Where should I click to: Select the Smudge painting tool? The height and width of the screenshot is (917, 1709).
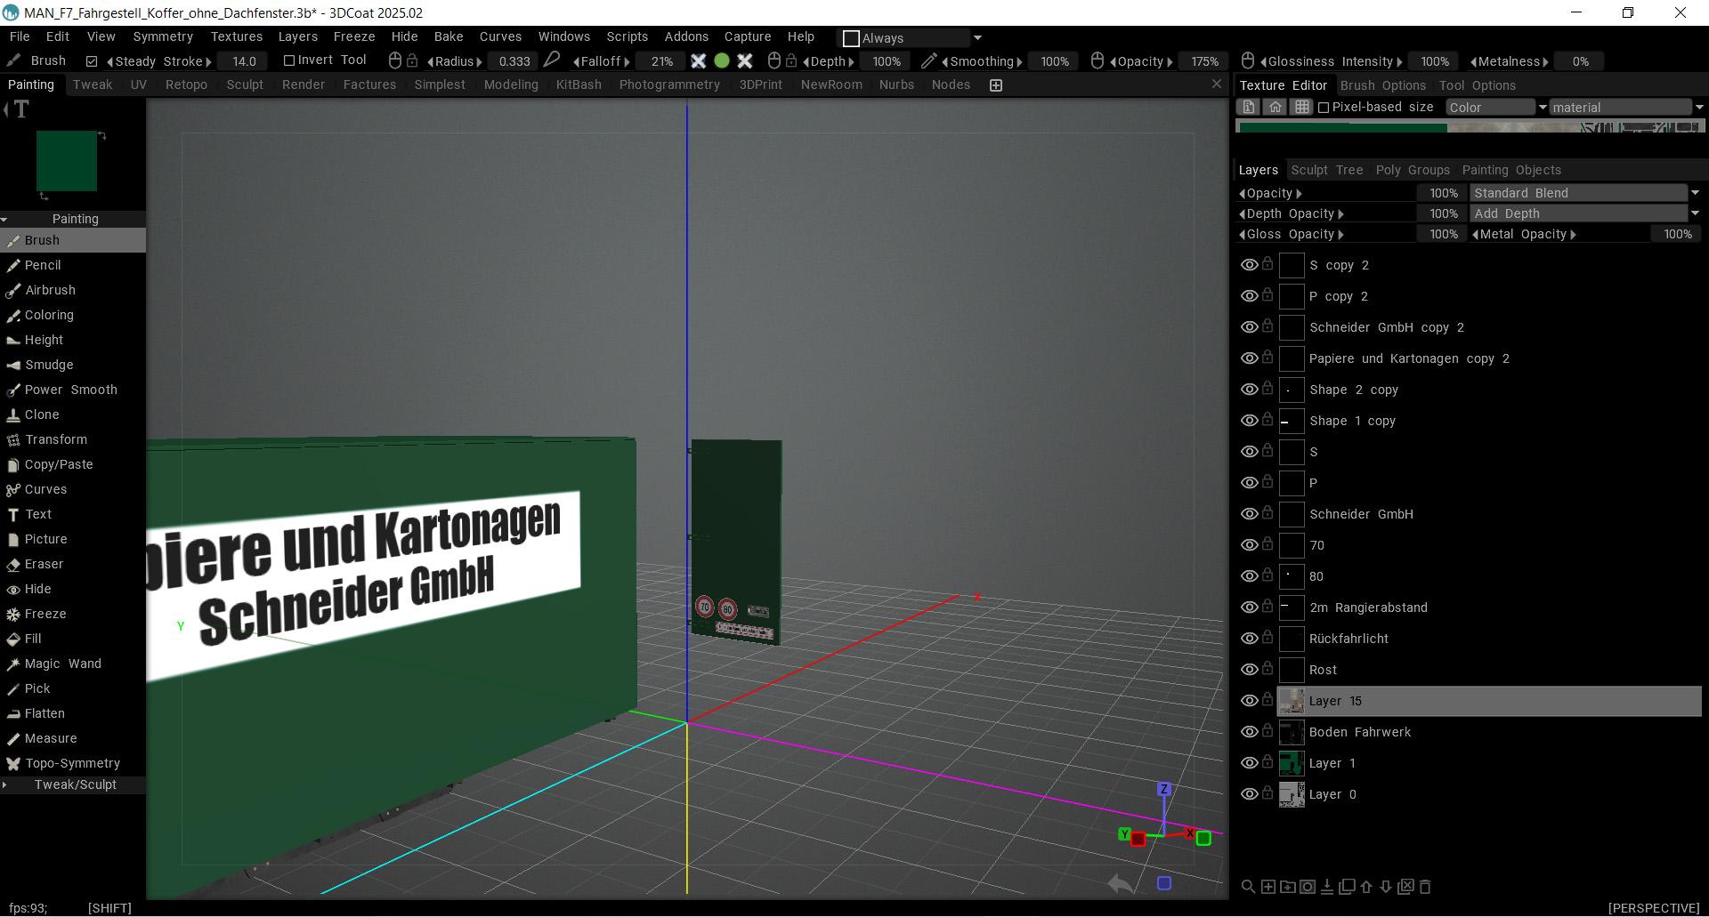(49, 365)
